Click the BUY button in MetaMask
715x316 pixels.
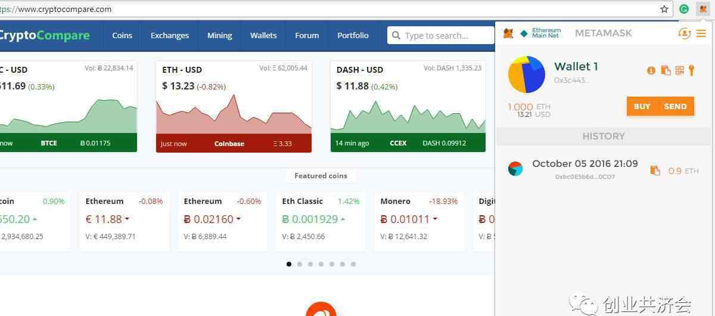(642, 106)
